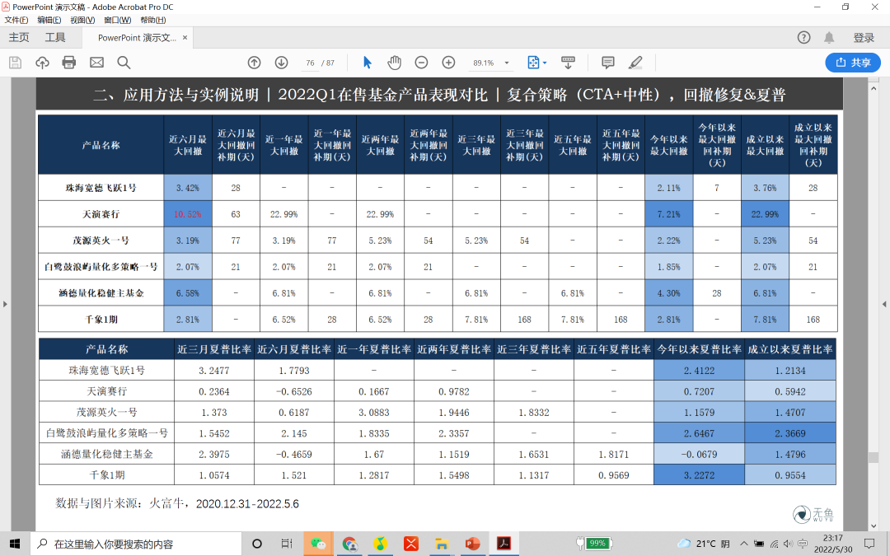Screen dimensions: 890x556
Task: Open weather 21°C 阴 widget
Action: coord(705,544)
